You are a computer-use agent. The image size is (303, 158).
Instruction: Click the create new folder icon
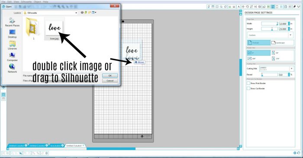click(x=90, y=13)
